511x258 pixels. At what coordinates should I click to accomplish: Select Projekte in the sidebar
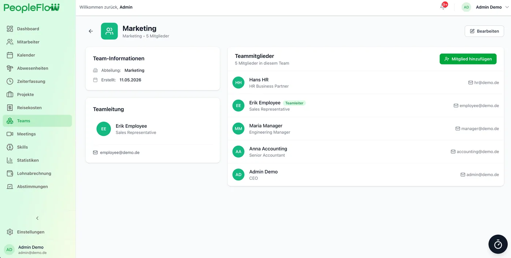click(37, 95)
